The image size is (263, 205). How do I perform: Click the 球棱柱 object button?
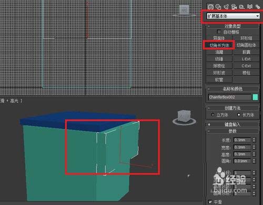219,66
